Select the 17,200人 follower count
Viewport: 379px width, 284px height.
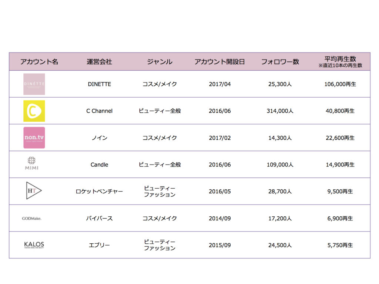(280, 218)
